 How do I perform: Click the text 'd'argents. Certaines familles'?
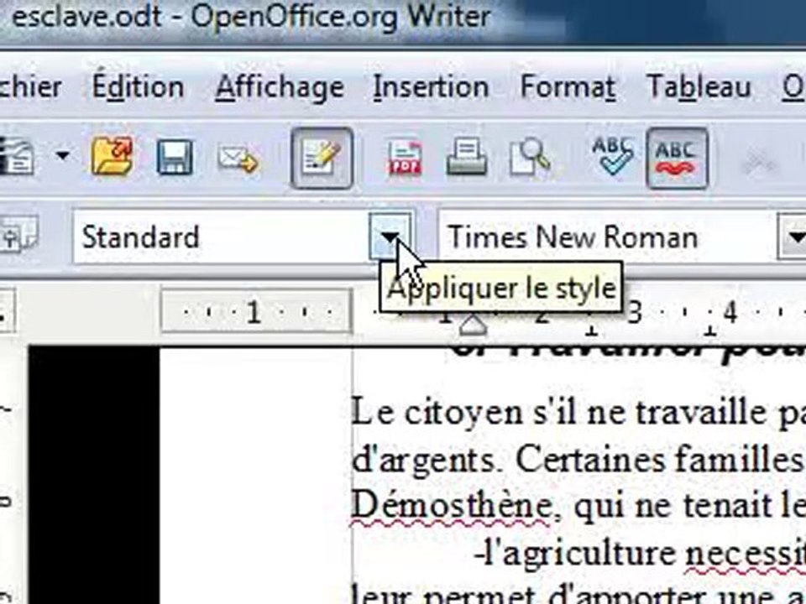578,461
